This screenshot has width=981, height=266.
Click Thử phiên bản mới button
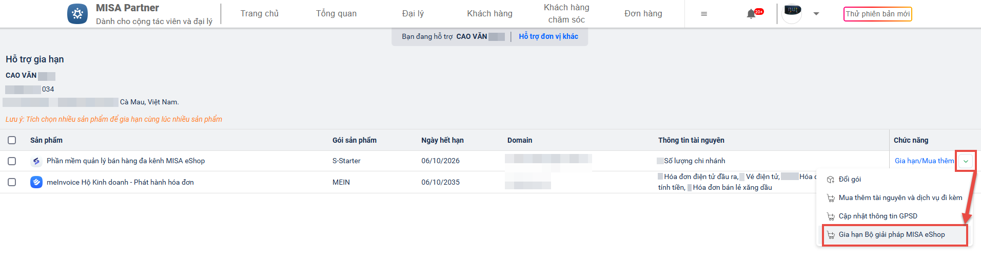click(877, 14)
